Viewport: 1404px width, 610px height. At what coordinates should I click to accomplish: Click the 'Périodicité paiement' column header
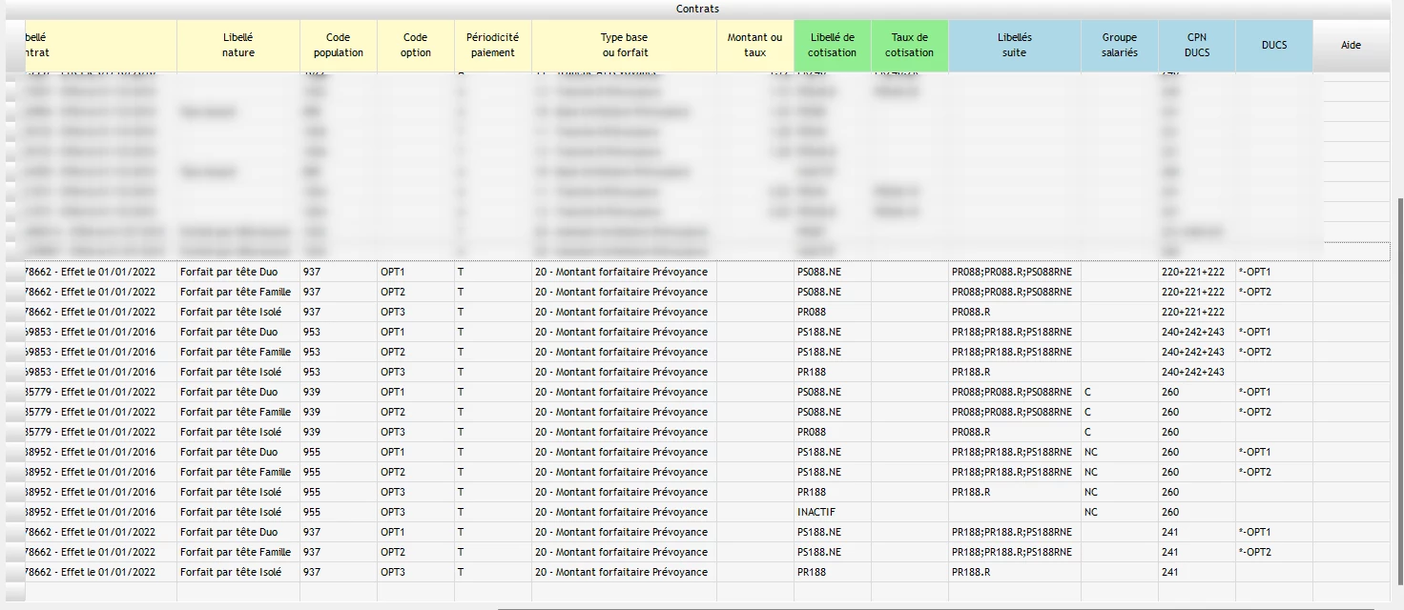[x=493, y=45]
